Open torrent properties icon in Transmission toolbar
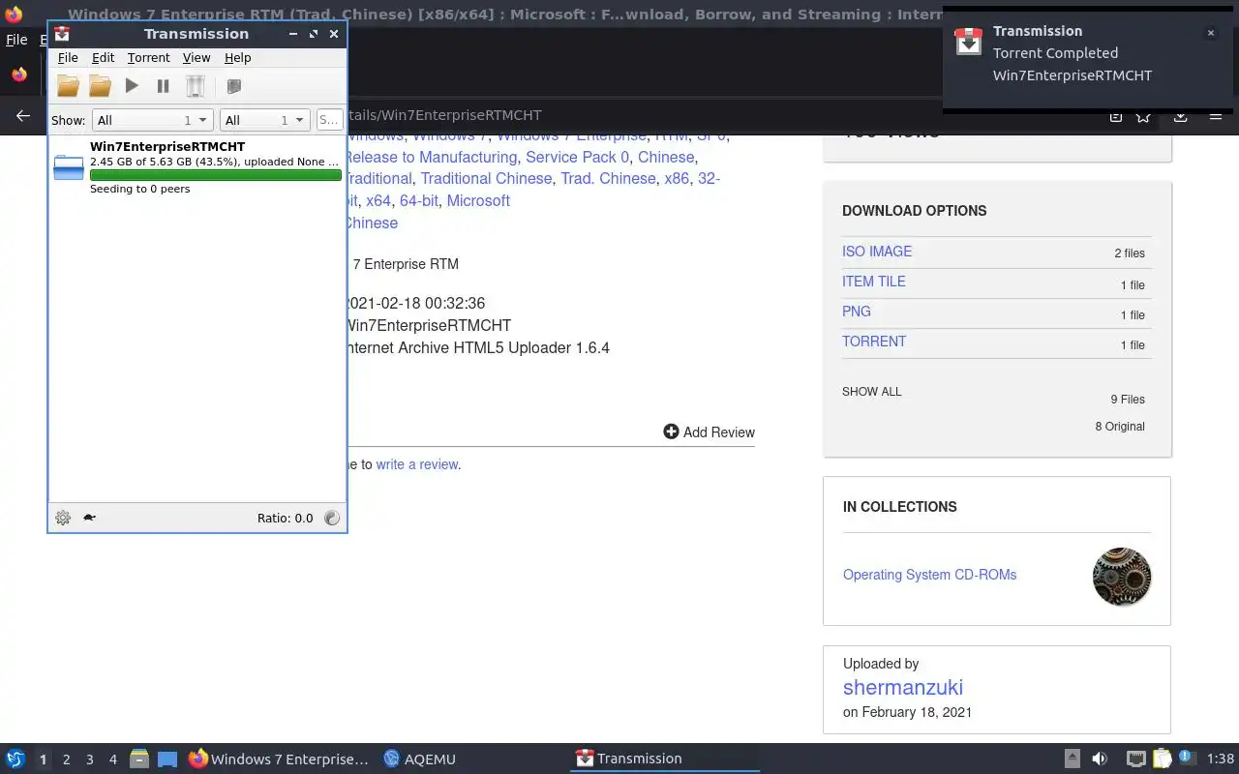 coord(233,86)
